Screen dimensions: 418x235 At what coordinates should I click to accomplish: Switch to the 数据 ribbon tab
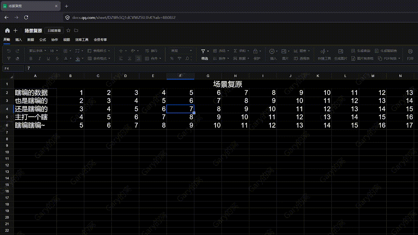coord(31,40)
